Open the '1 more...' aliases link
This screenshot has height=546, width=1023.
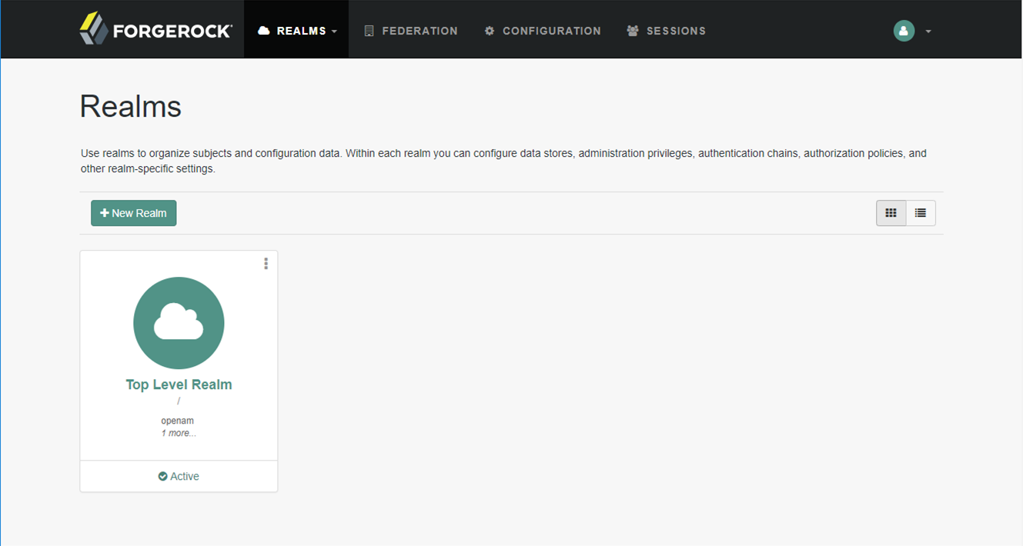point(179,432)
